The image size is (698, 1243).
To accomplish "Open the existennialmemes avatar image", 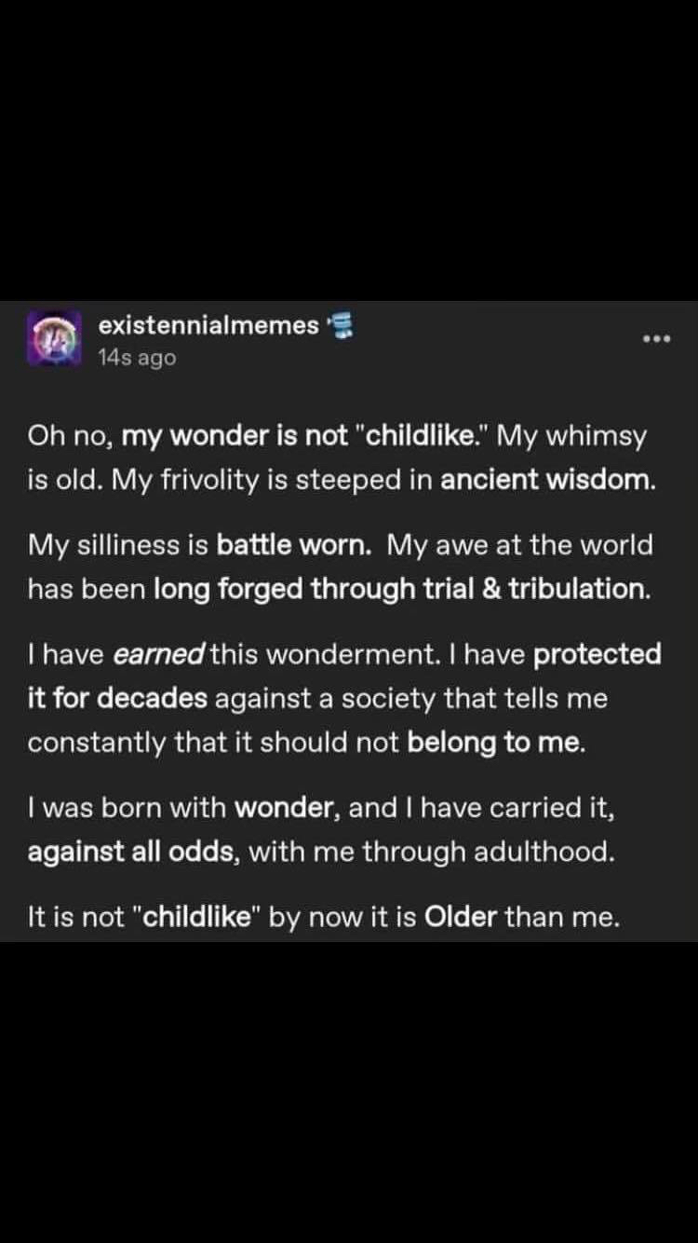I will click(x=55, y=337).
